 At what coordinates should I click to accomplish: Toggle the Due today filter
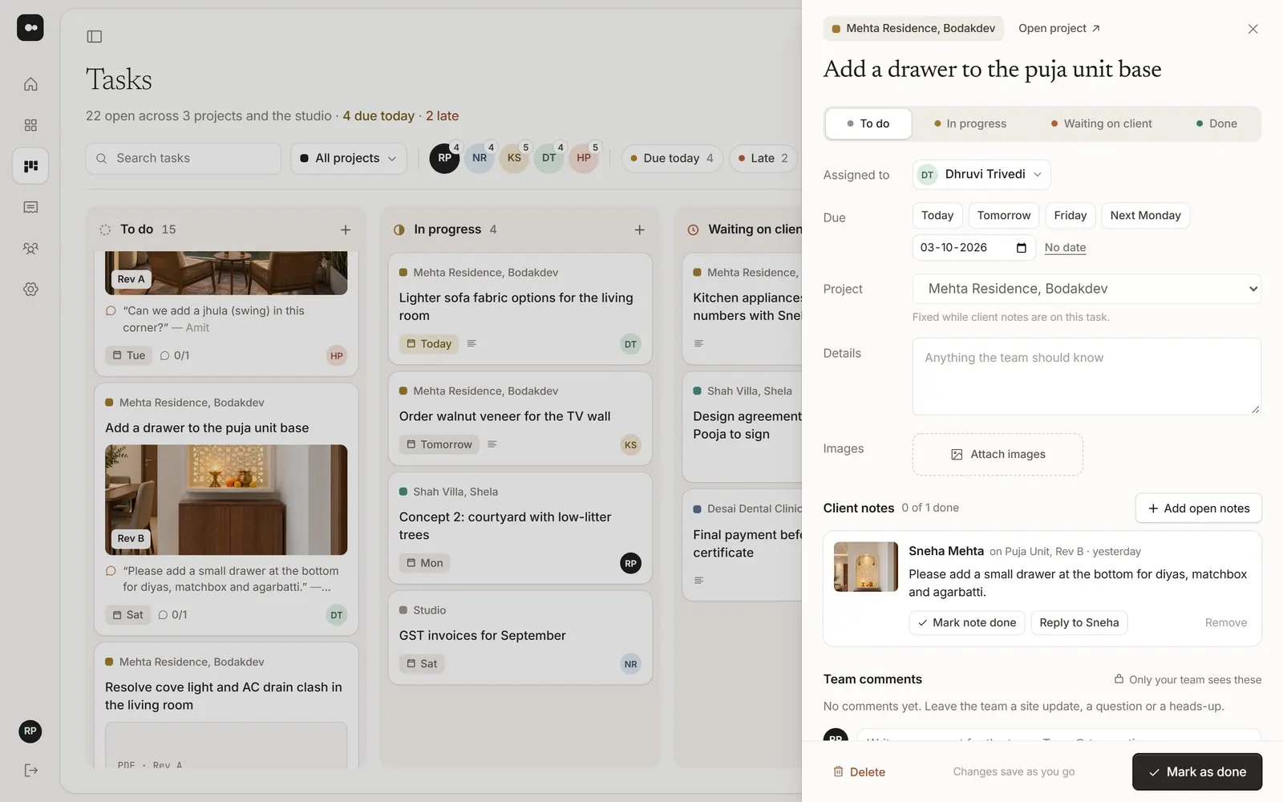click(x=672, y=158)
